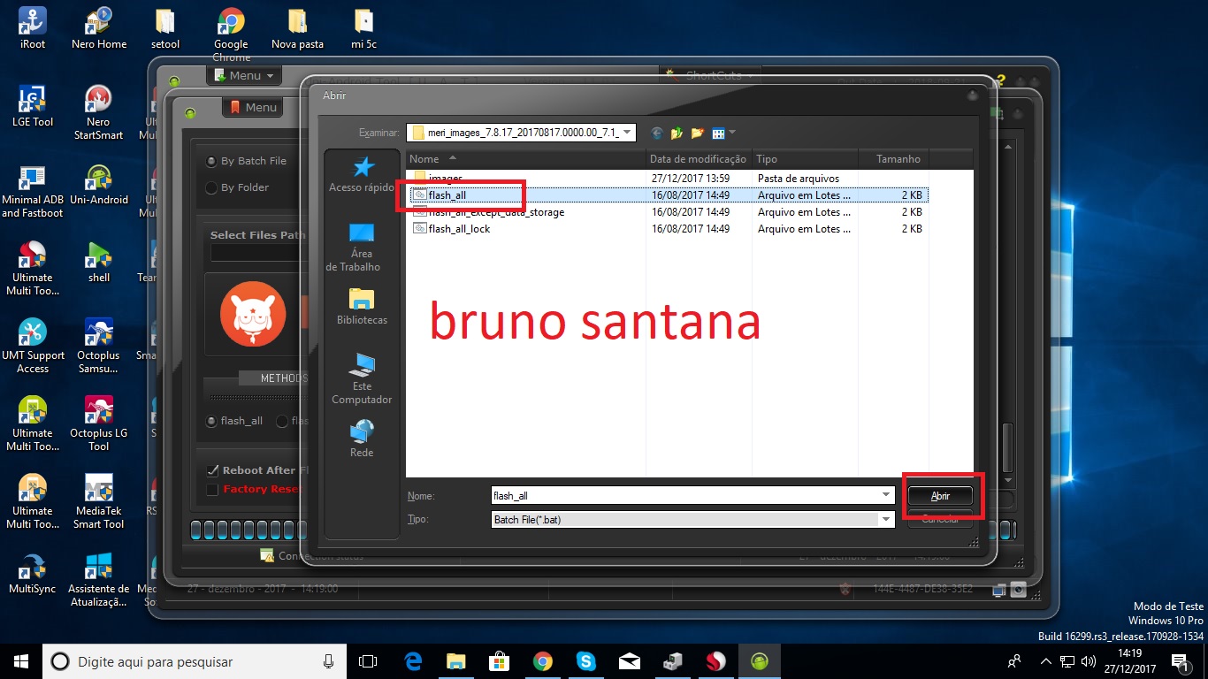Screen dimensions: 1208x679
Task: Expand the Examinar folder path dropdown
Action: pyautogui.click(x=627, y=134)
